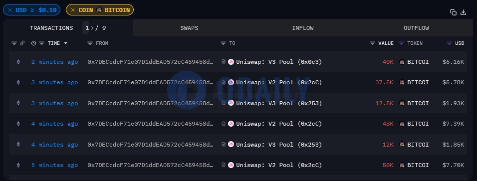
Task: Download transactions with the download icon
Action: 464,12
